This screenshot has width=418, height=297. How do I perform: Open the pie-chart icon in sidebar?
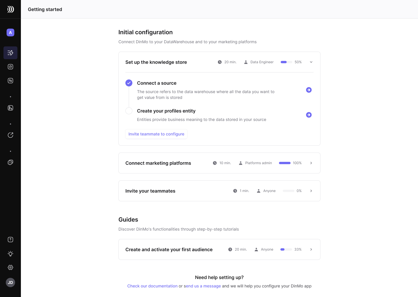10,67
